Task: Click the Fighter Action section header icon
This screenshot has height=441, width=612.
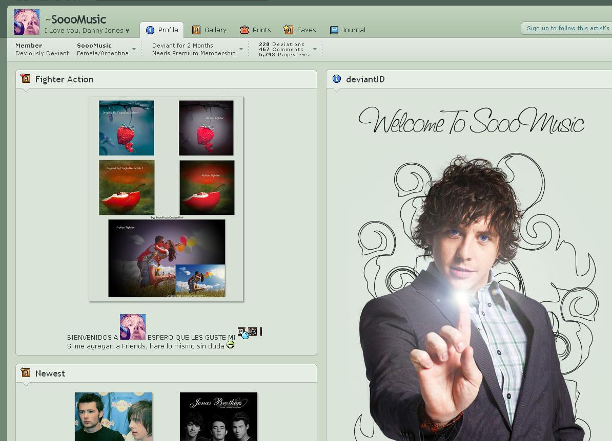Action: [26, 79]
